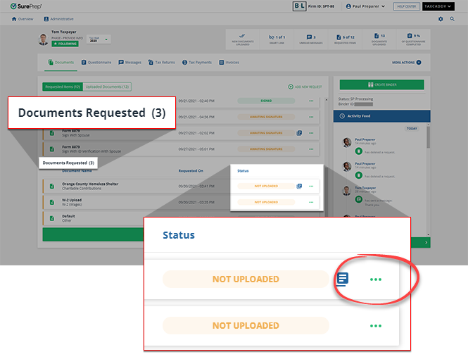Select the Requested Items (12) view

(63, 87)
